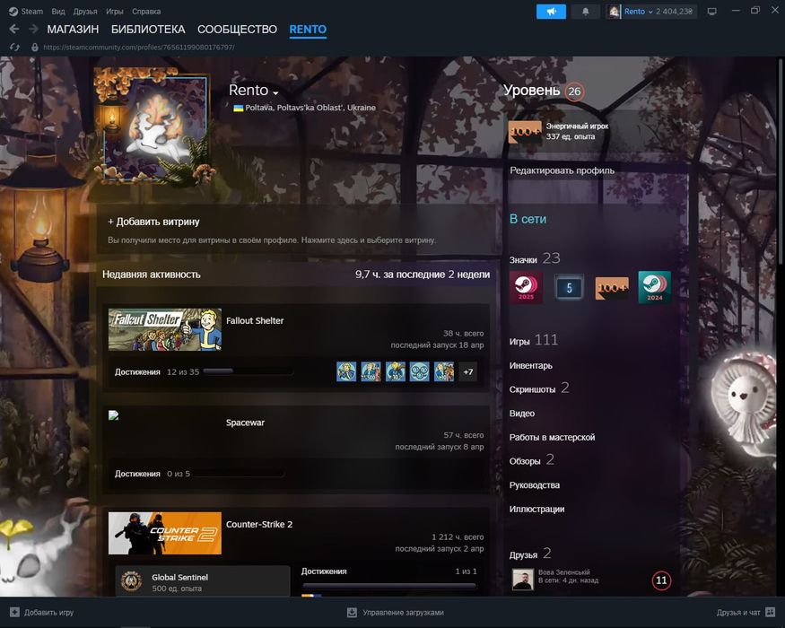Click the first Fallout Shelter achievement icon

(x=346, y=371)
